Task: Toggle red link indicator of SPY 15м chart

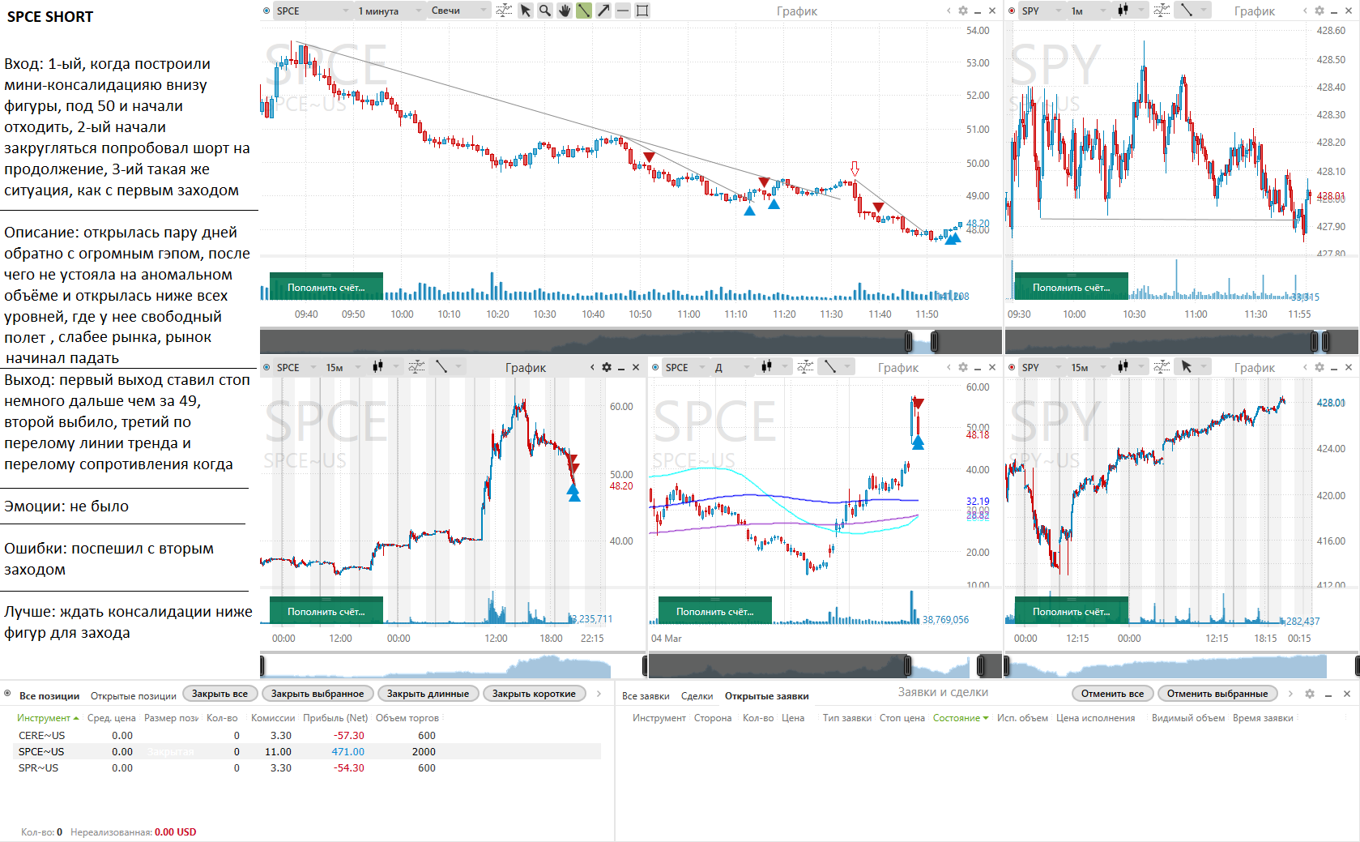Action: tap(1012, 367)
